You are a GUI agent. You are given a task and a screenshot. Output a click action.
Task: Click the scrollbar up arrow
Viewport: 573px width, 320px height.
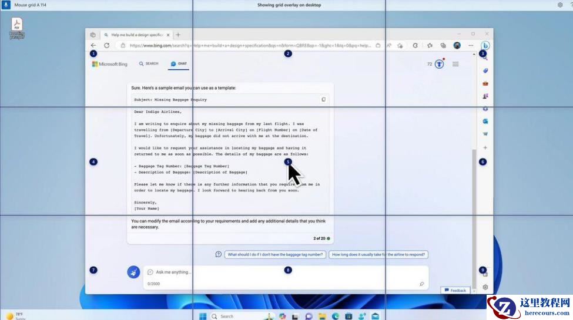(474, 55)
